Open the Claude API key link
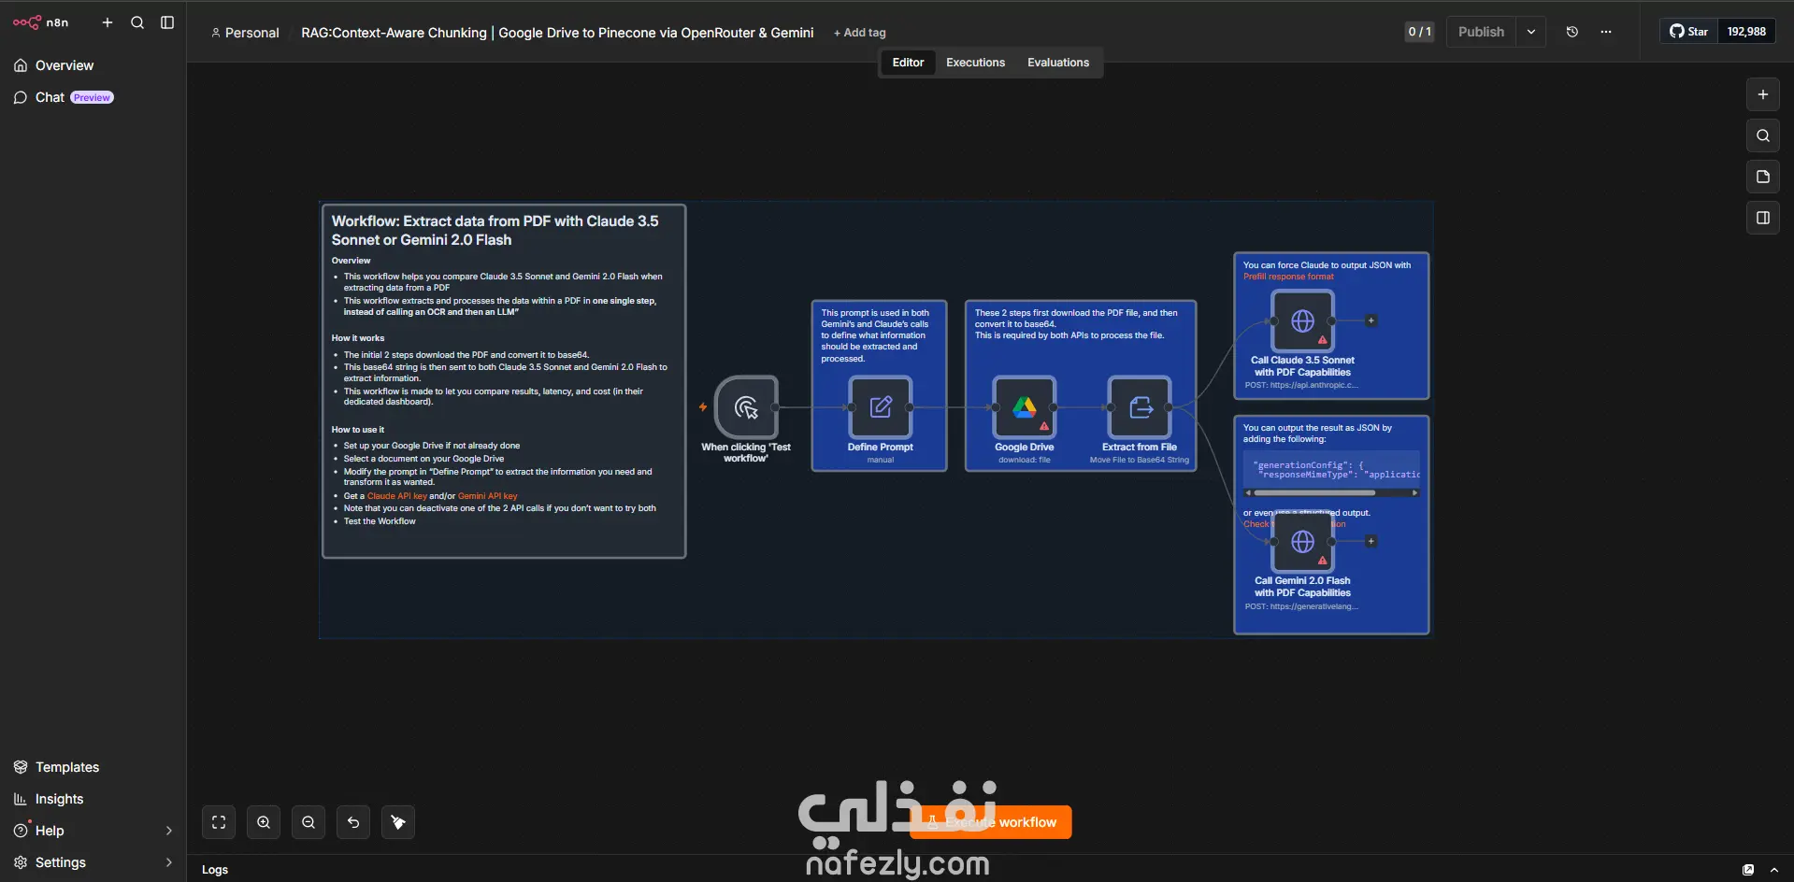 397,496
